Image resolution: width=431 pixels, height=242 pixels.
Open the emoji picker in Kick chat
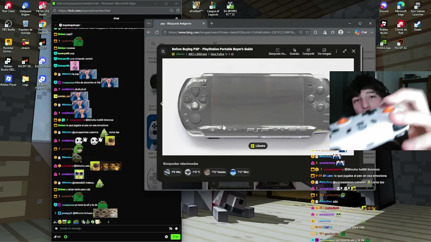click(x=176, y=229)
